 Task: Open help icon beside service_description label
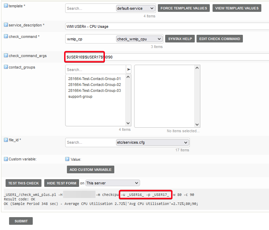6,25
